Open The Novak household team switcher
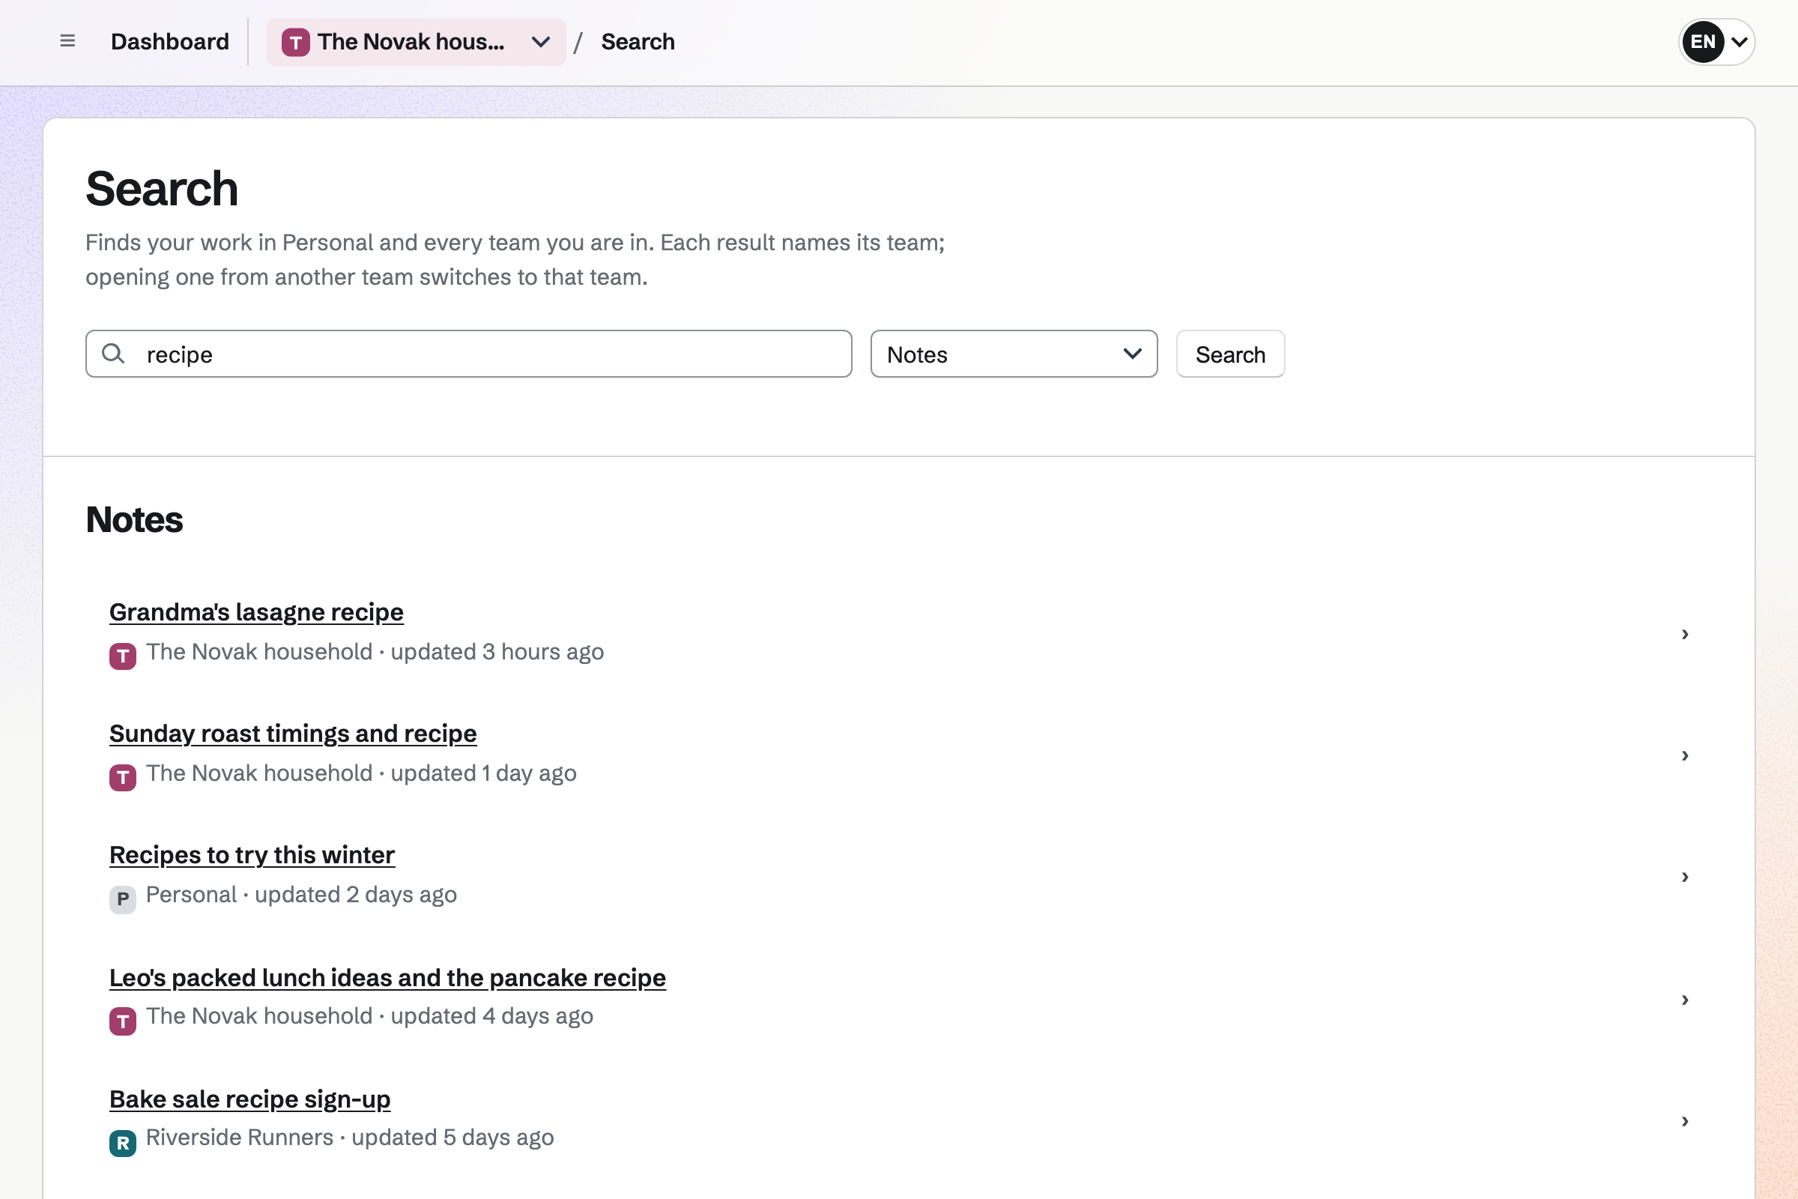 click(416, 41)
